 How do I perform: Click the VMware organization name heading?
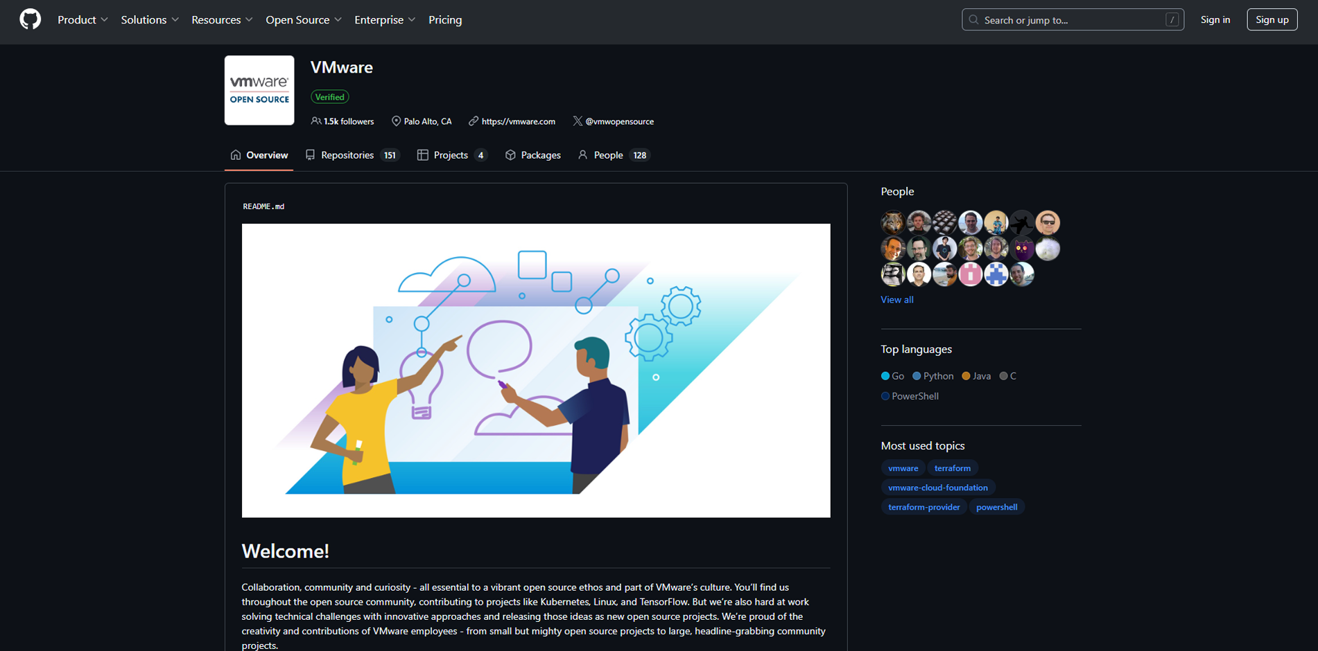point(342,67)
